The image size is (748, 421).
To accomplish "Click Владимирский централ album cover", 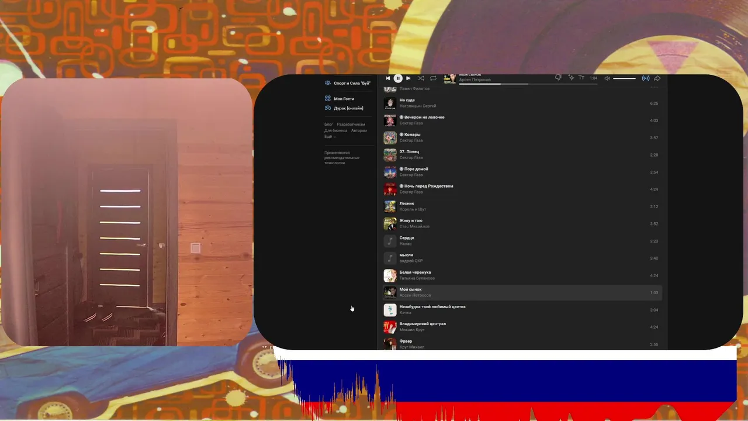I will [390, 327].
